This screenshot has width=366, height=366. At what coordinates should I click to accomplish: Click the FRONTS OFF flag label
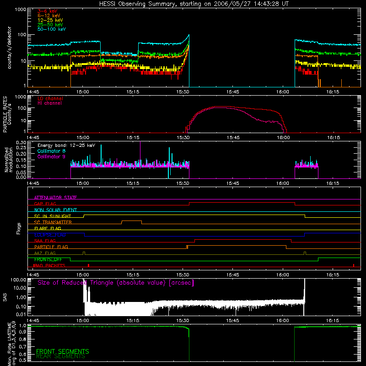48,259
